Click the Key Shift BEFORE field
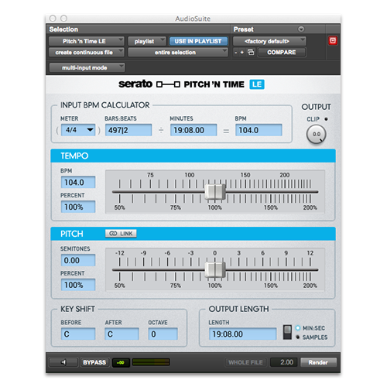Screen dimensions: 387x387 point(78,334)
